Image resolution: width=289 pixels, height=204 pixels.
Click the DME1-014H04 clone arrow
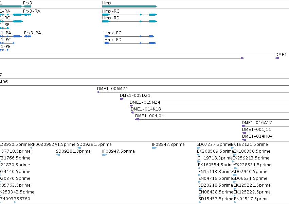coord(244,140)
